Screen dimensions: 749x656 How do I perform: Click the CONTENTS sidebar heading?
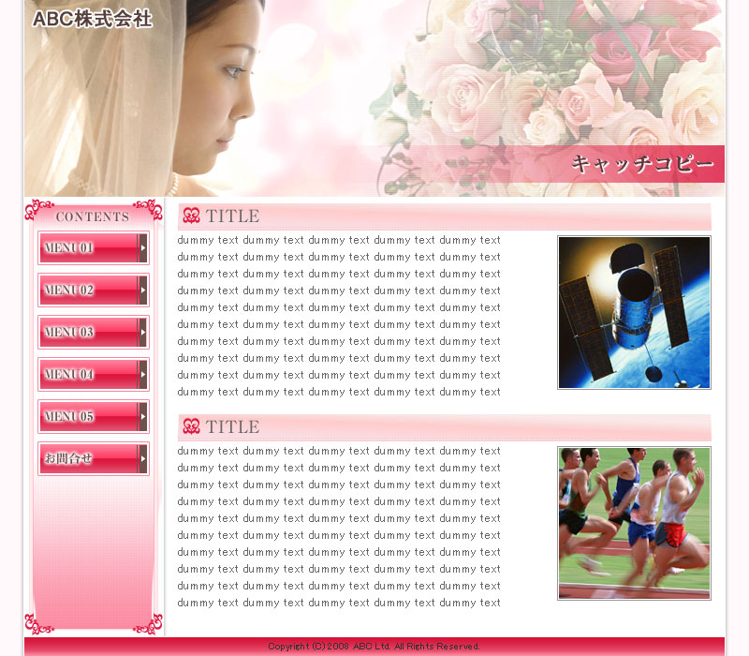[x=93, y=216]
